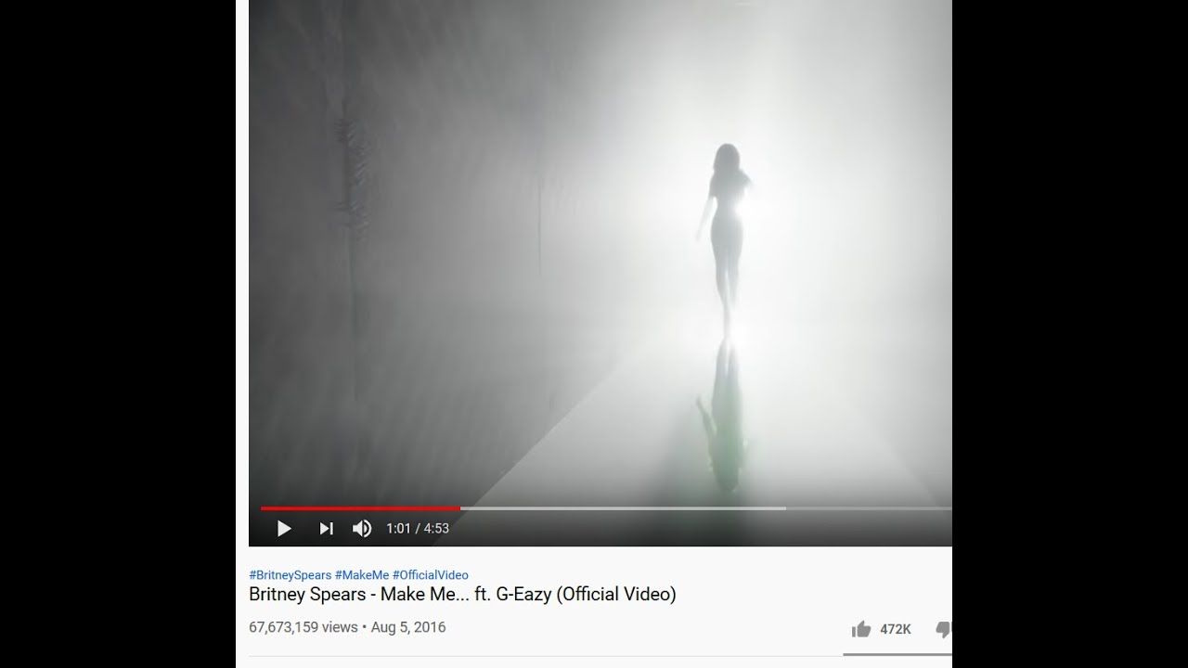The image size is (1188, 668).
Task: Seek within the red played progress section
Action: coord(360,508)
